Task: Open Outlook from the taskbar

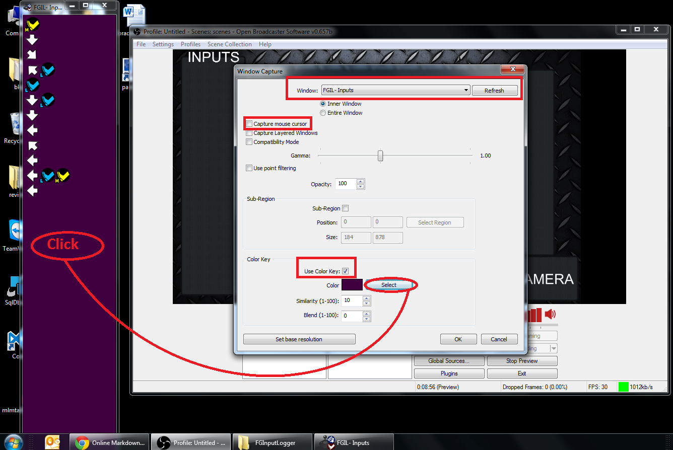Action: pos(53,442)
